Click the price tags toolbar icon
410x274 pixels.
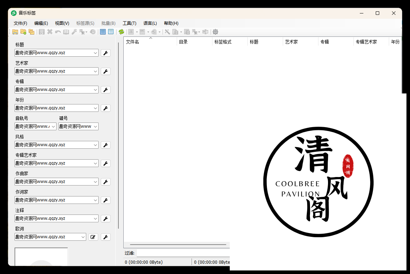pyautogui.click(x=154, y=32)
